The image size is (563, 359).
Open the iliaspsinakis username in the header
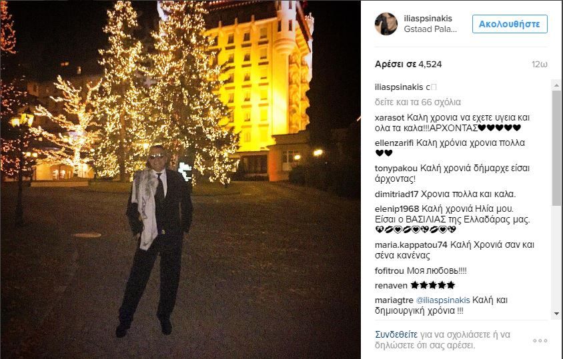click(428, 18)
